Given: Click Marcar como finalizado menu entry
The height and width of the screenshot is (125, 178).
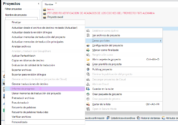Looking at the screenshot, I should [124, 50].
